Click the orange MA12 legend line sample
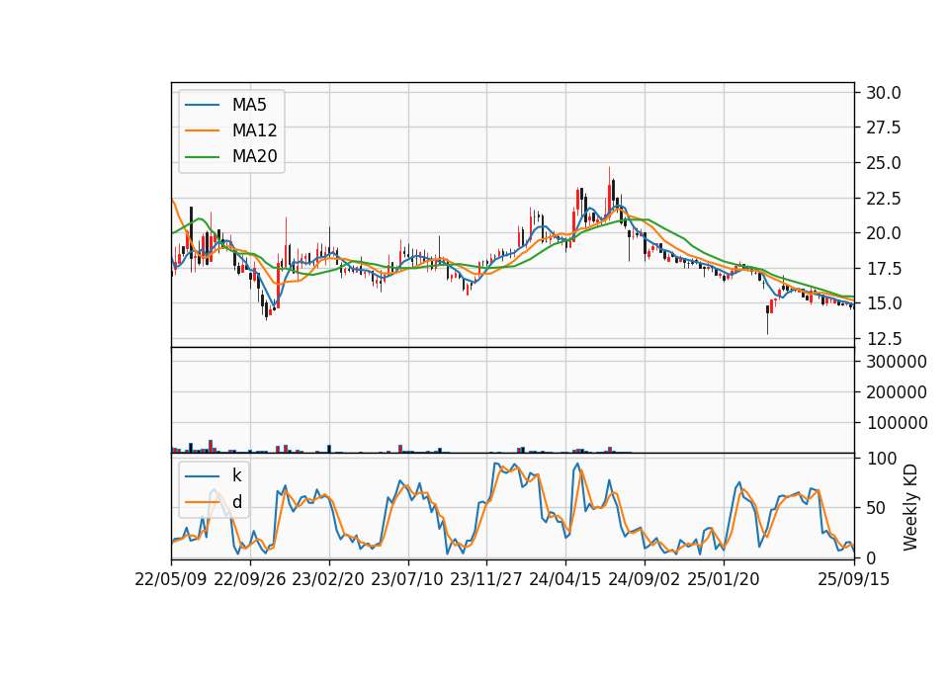This screenshot has width=949, height=682. coord(202,130)
